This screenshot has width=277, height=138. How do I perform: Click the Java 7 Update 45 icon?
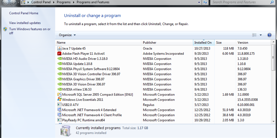pyautogui.click(x=59, y=48)
